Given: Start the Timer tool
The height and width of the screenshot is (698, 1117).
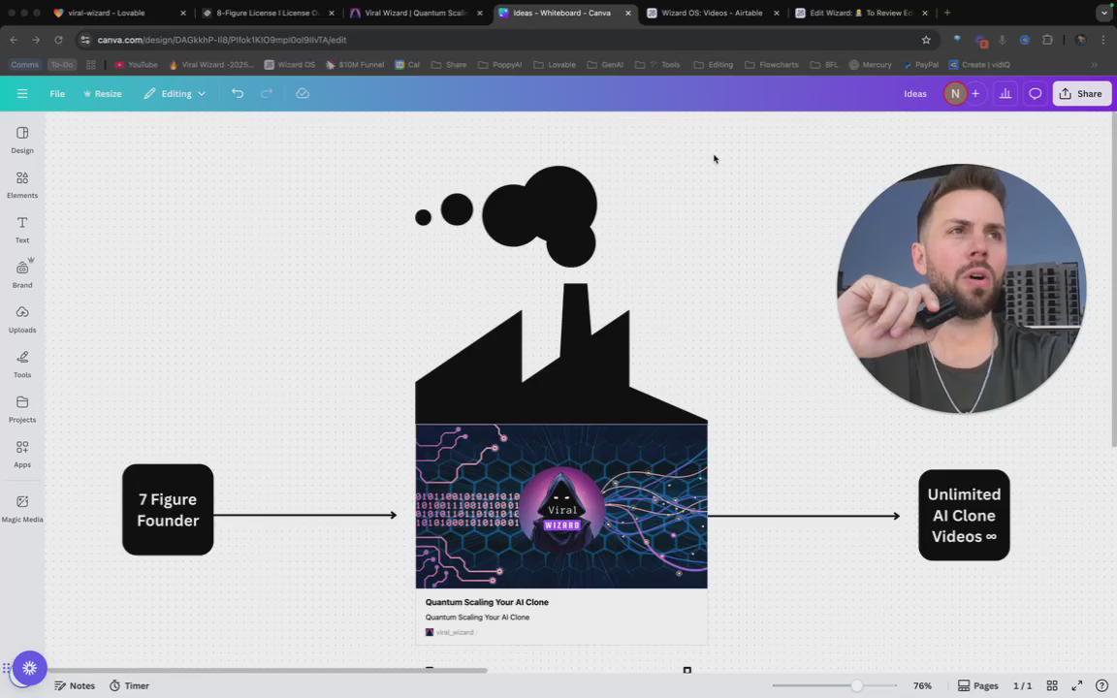Looking at the screenshot, I should click(x=129, y=686).
